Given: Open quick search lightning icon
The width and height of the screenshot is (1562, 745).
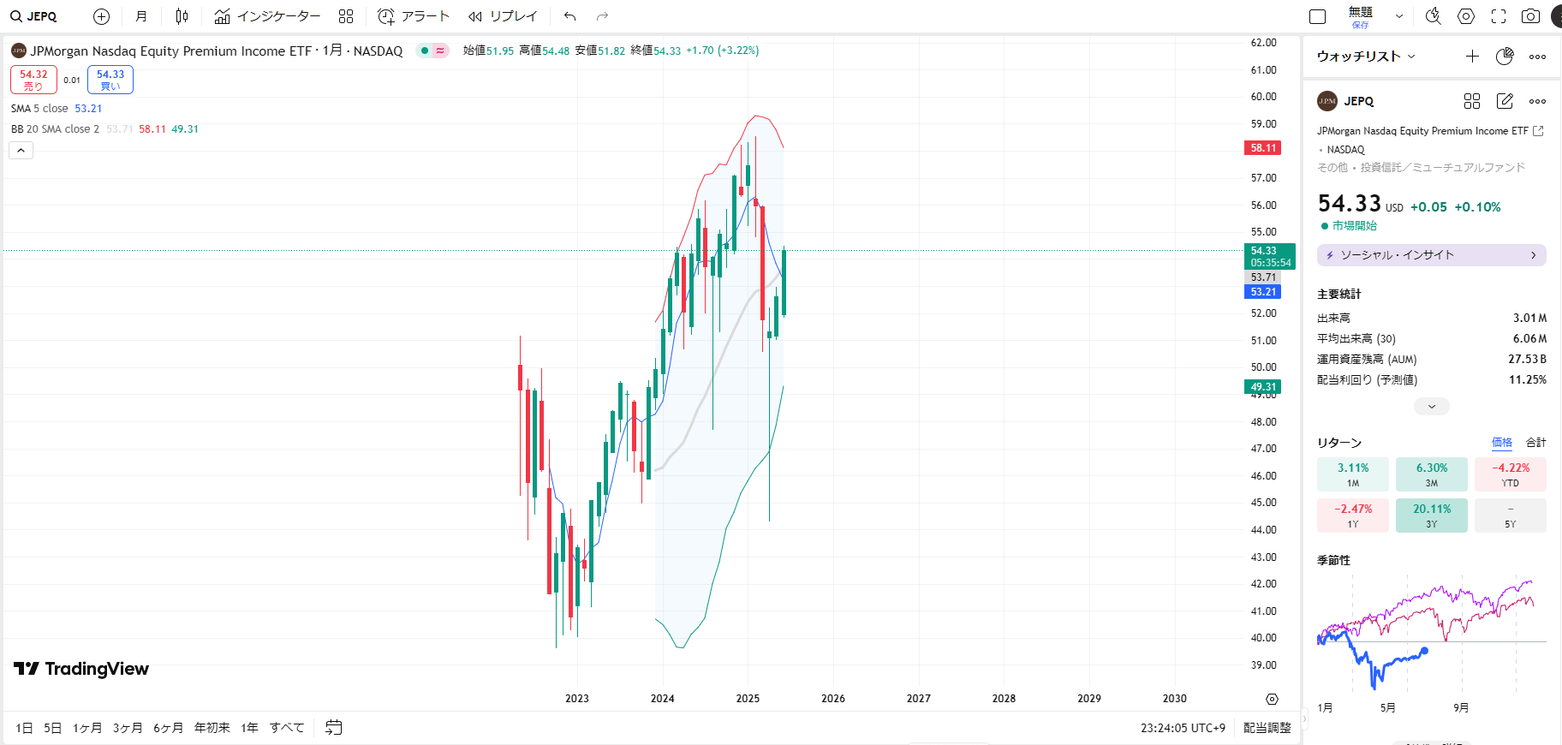Looking at the screenshot, I should [x=1433, y=16].
